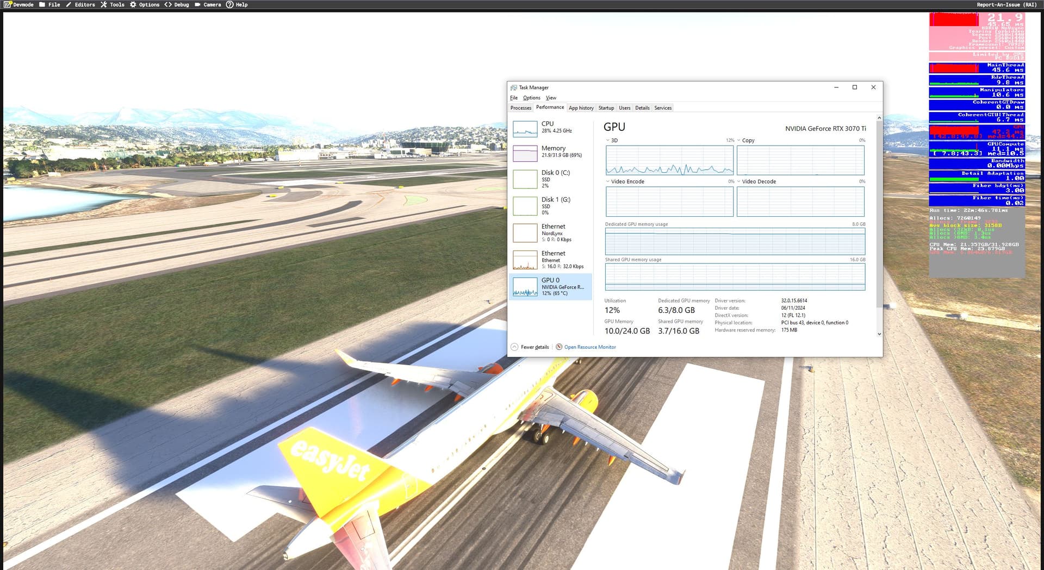Click the GPU Memory value 10.0/24.0 GB
This screenshot has width=1044, height=570.
click(627, 331)
